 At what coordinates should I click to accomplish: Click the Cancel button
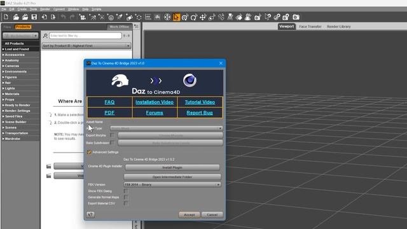[212, 215]
